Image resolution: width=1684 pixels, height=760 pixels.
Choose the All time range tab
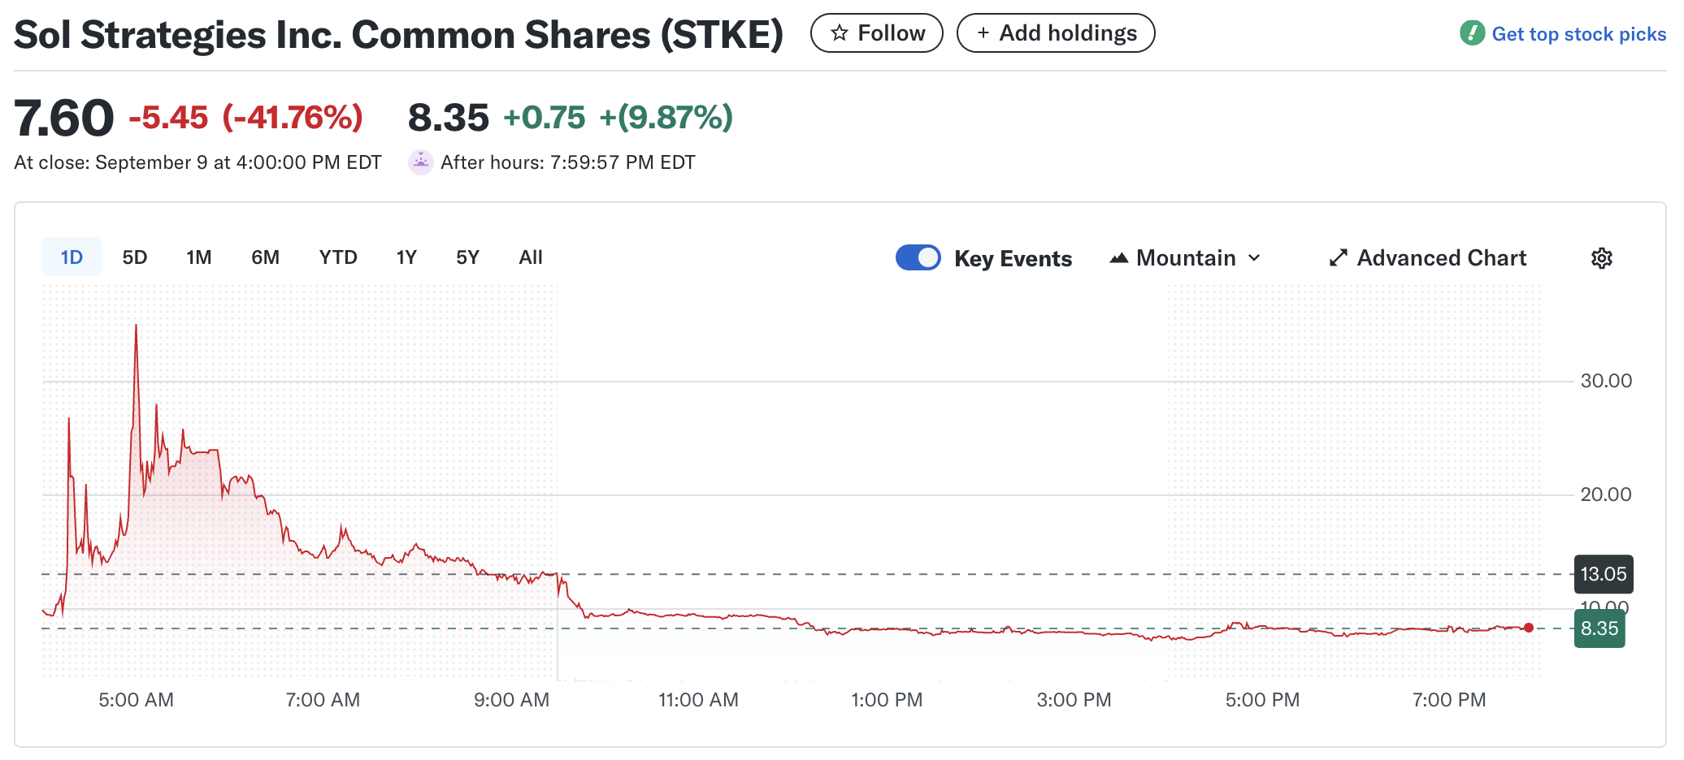point(531,257)
